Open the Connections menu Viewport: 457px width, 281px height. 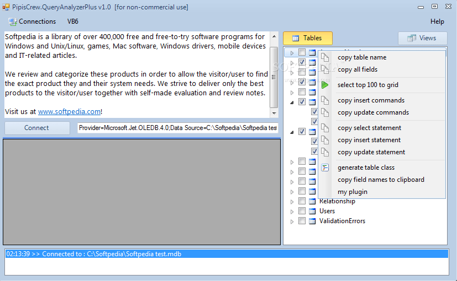(32, 21)
